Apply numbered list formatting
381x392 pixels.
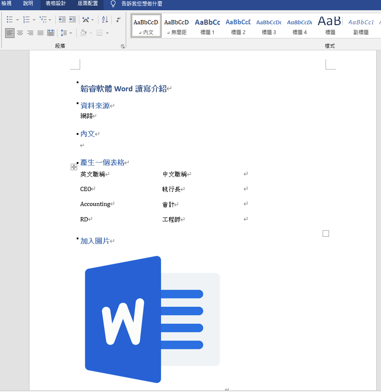click(26, 20)
